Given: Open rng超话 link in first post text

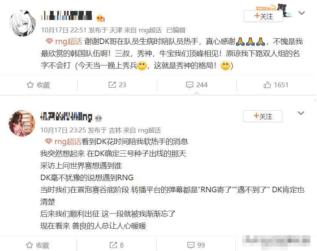Looking at the screenshot, I should point(68,41).
